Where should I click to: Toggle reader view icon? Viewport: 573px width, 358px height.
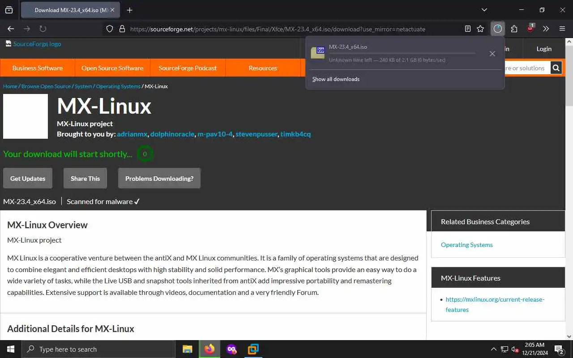point(468,29)
